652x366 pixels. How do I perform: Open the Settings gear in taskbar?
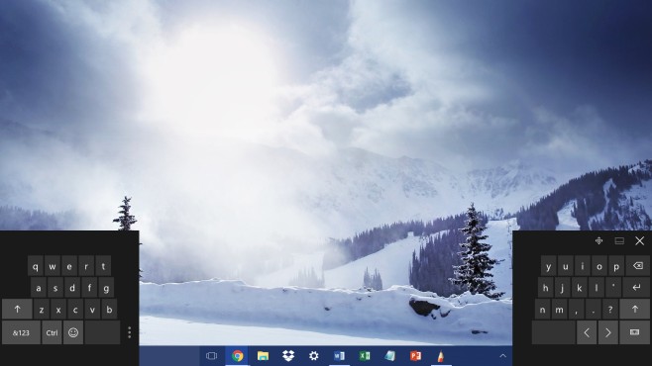pos(313,356)
